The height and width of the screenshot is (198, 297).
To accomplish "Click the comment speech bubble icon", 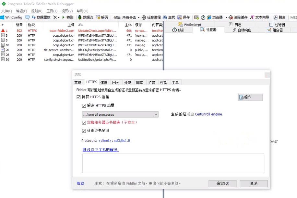I will (x=27, y=17).
